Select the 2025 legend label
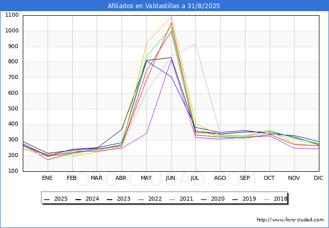Image resolution: width=329 pixels, height=228 pixels. [61, 199]
